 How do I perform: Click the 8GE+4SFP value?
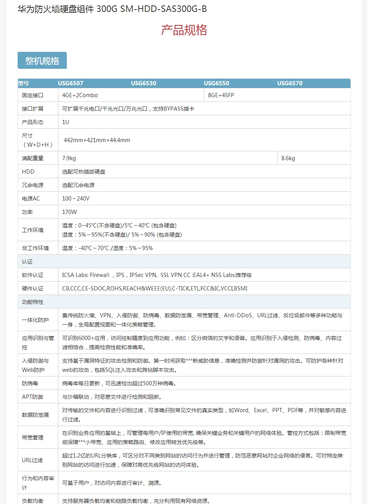click(x=221, y=95)
